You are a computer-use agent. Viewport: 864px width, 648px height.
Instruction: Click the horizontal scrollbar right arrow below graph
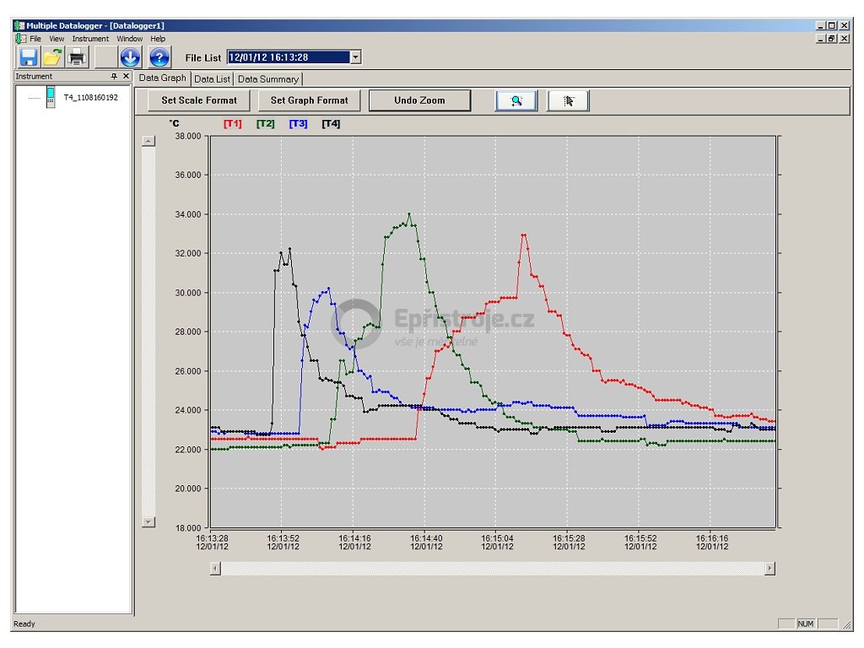click(769, 569)
